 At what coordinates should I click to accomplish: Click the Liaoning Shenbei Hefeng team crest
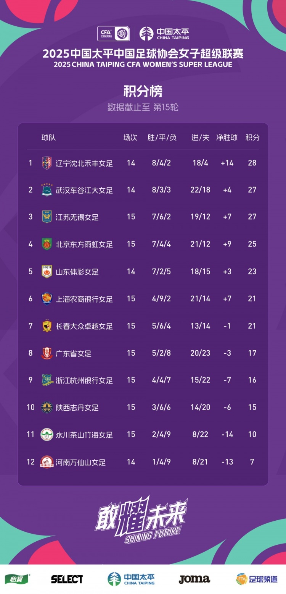[x=47, y=163]
